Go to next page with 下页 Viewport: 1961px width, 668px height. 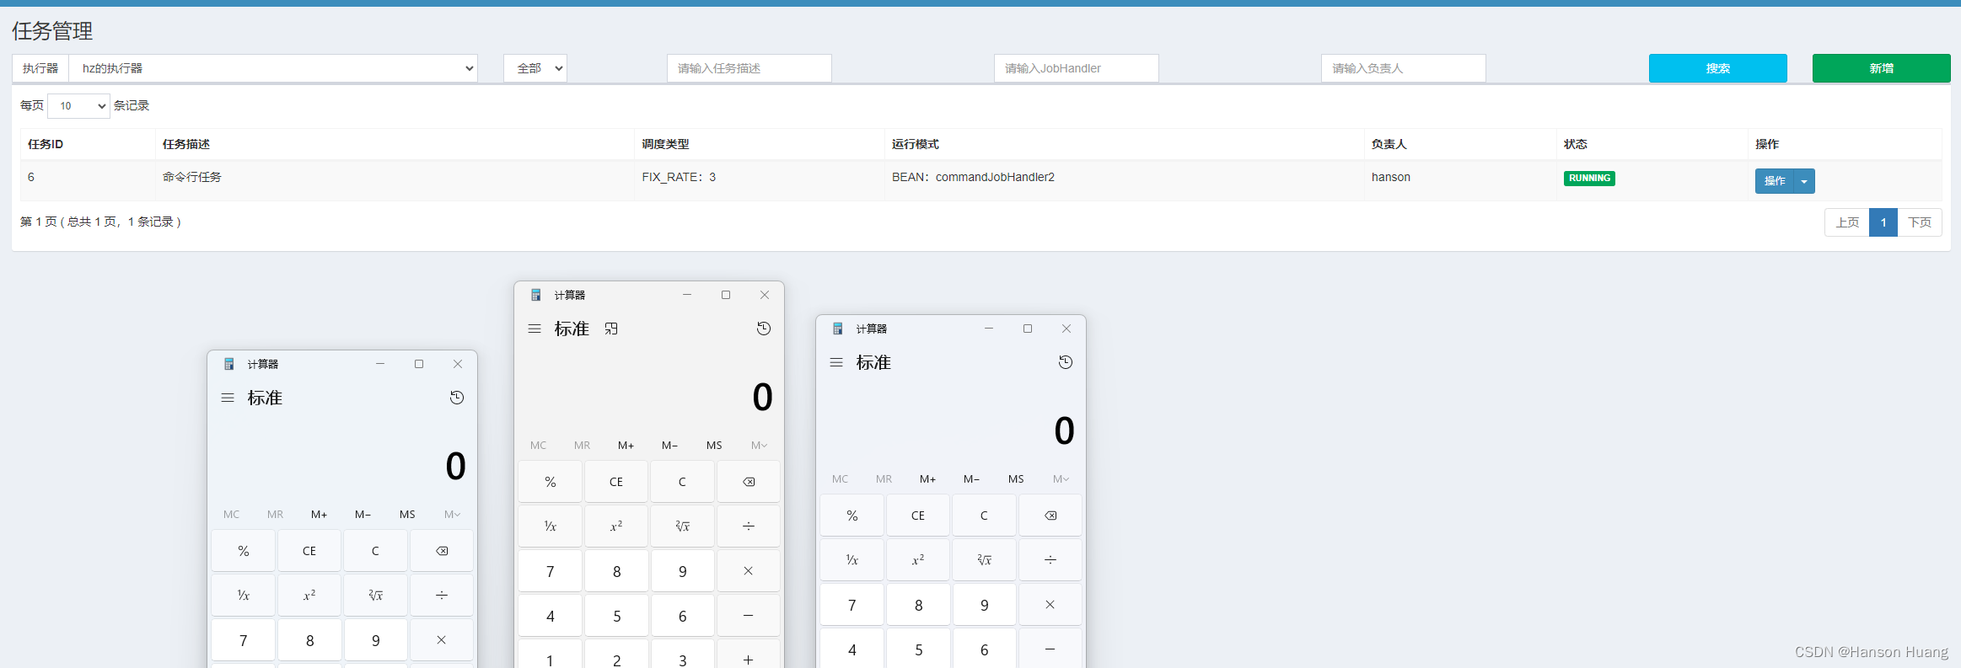point(1920,222)
